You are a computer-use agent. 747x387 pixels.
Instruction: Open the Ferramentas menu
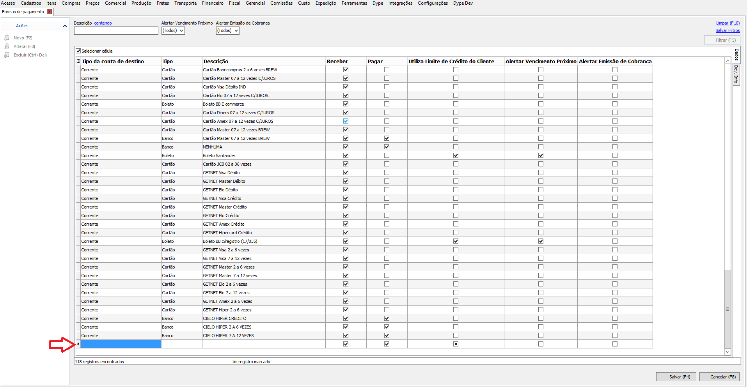[354, 3]
